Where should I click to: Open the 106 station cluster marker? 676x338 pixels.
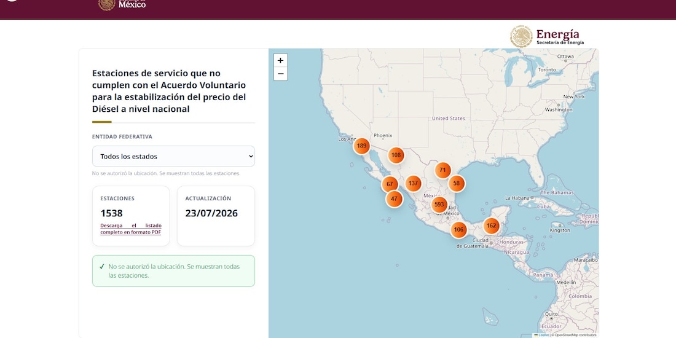pos(458,229)
